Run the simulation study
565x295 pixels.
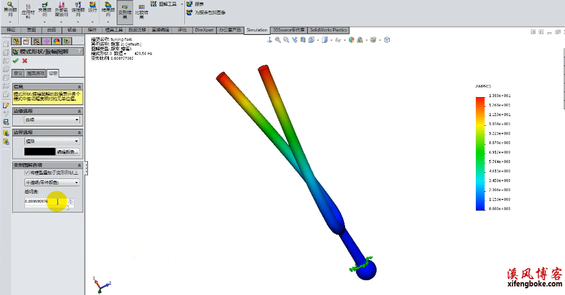coord(93,7)
